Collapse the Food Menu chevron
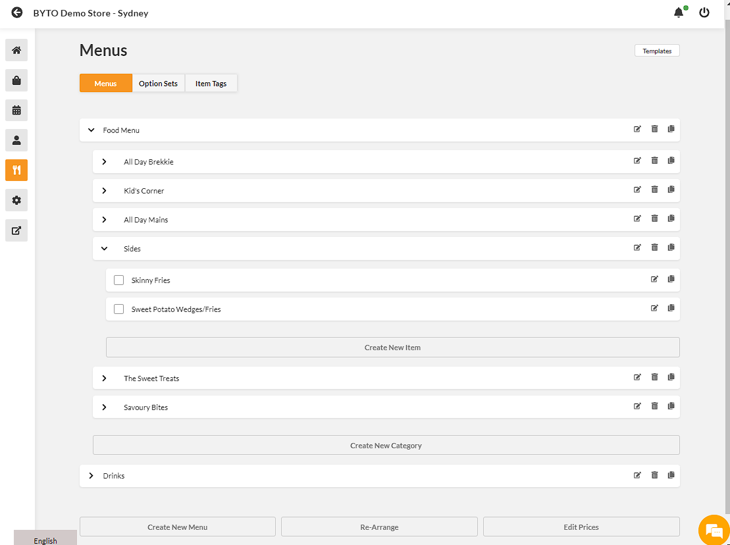 pos(91,130)
